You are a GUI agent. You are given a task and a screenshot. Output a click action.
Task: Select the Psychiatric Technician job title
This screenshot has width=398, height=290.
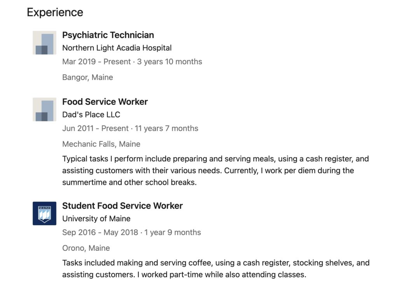[x=108, y=35]
